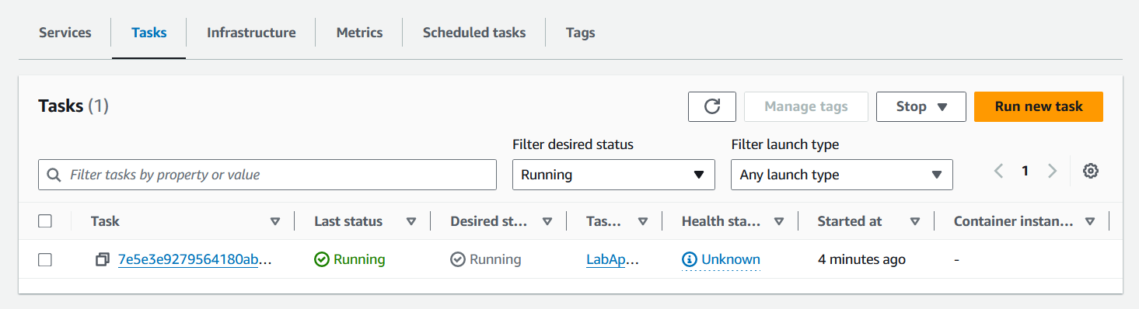1139x309 pixels.
Task: Open Filter desired status dropdown
Action: pos(613,175)
